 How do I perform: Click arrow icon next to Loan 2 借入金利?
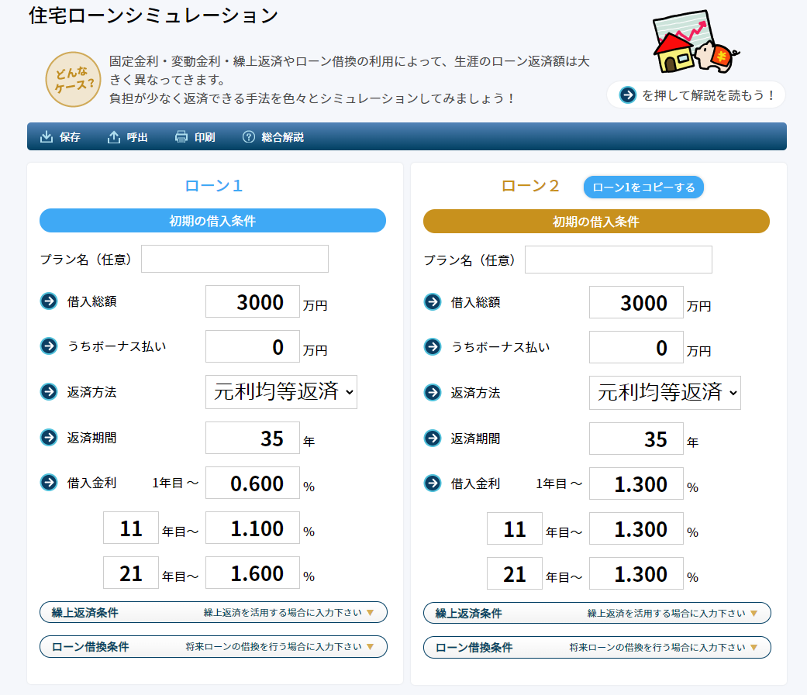433,483
